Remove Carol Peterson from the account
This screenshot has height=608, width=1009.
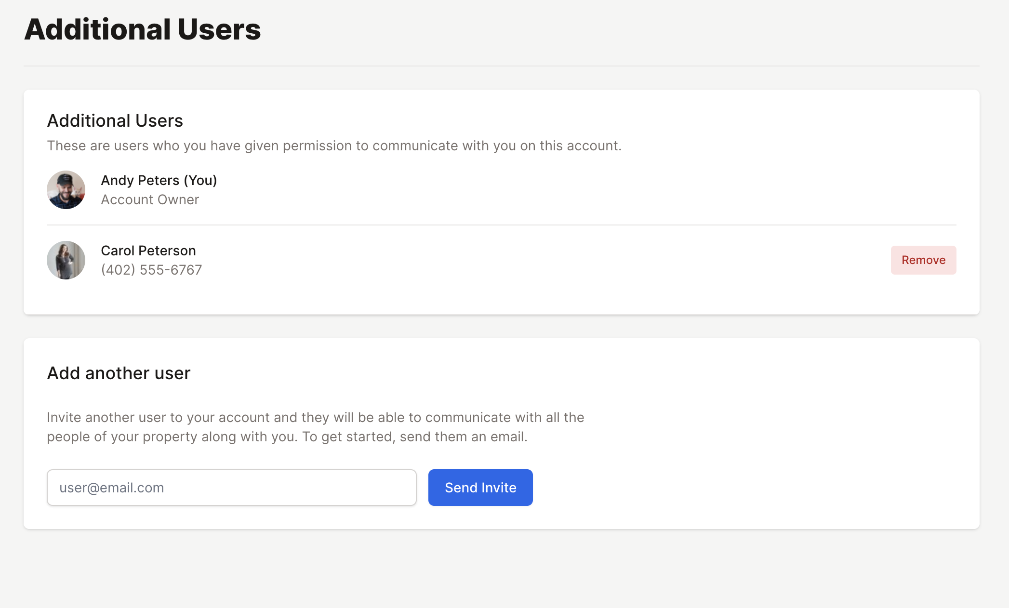click(x=923, y=260)
